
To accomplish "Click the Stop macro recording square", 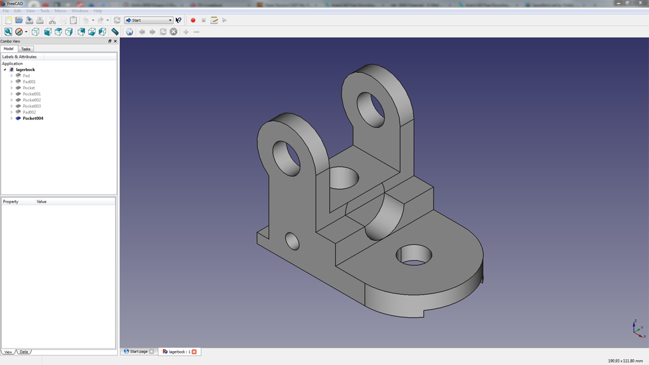I will pyautogui.click(x=203, y=20).
